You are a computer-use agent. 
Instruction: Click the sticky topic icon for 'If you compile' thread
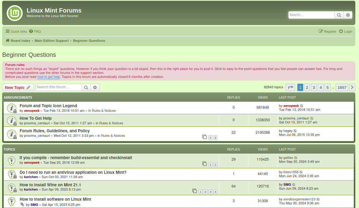pos(12,160)
